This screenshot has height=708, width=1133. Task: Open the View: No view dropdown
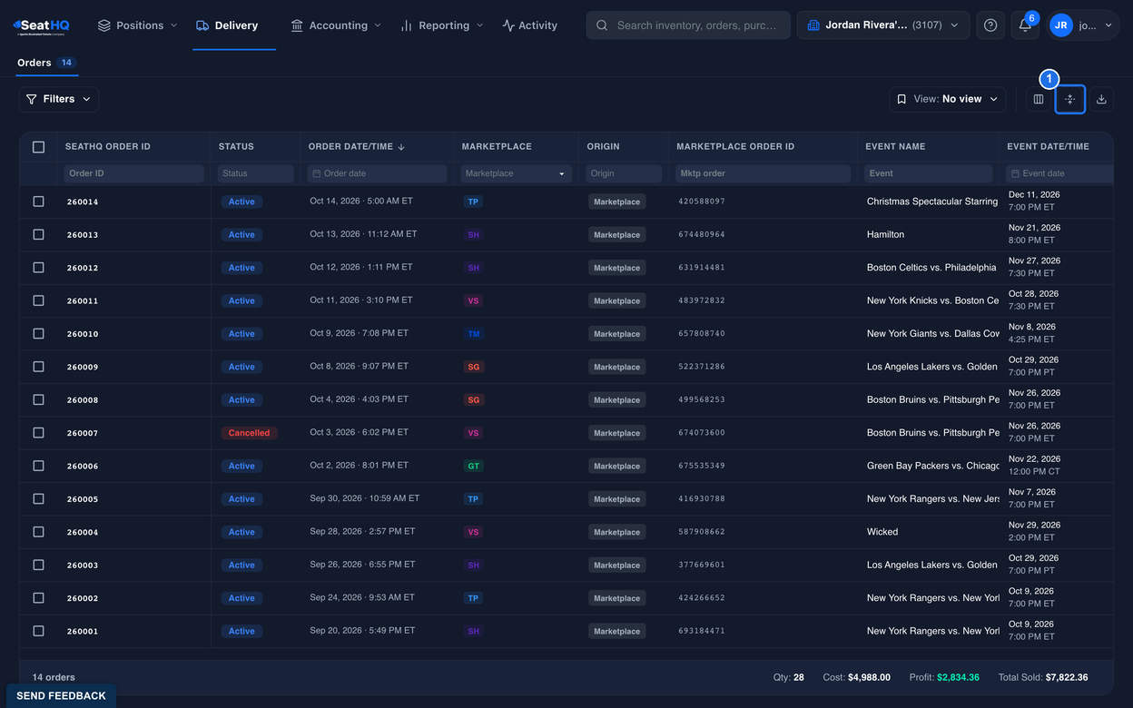947,99
